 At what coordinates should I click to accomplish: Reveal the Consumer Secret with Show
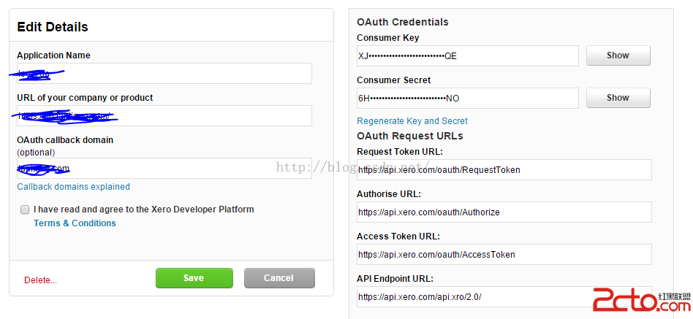coord(618,98)
